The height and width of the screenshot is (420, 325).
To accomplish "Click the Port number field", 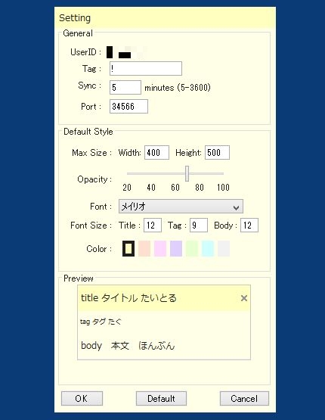I will coord(128,107).
